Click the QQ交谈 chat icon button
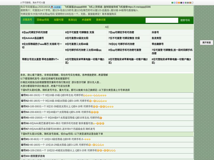The image size is (214, 160). click(56, 7)
